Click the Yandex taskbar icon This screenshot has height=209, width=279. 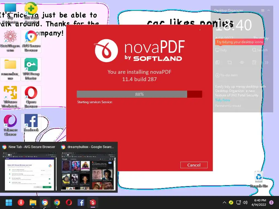(21, 202)
